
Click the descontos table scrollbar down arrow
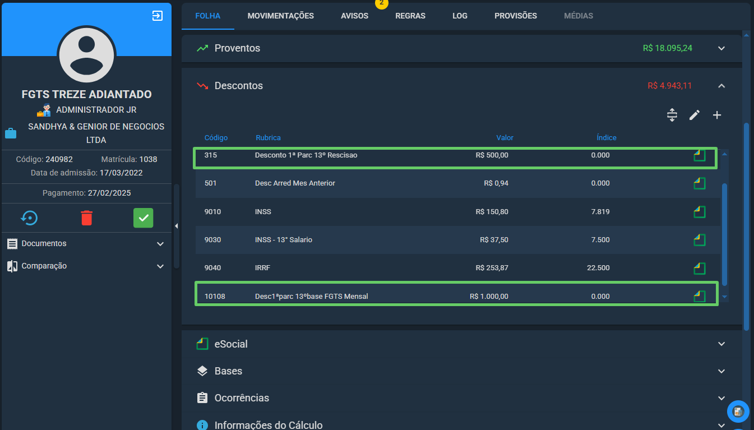point(724,297)
